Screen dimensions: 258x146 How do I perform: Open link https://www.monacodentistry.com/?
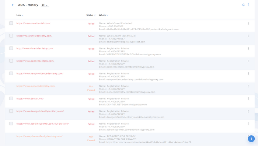tap(36, 86)
